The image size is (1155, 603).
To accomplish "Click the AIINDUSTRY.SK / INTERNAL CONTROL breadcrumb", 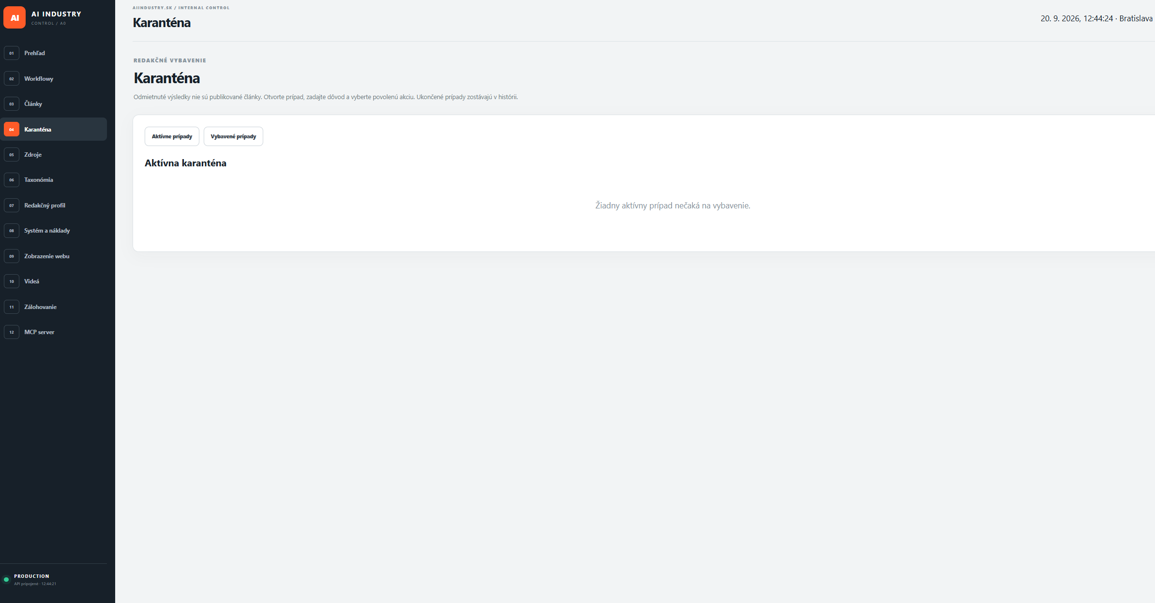I will (x=181, y=8).
